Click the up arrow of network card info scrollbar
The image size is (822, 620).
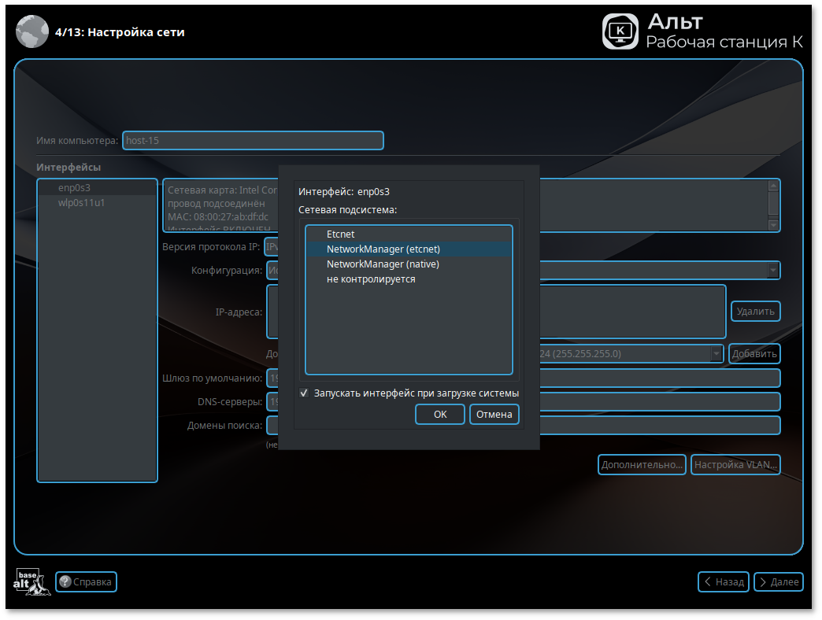(772, 186)
